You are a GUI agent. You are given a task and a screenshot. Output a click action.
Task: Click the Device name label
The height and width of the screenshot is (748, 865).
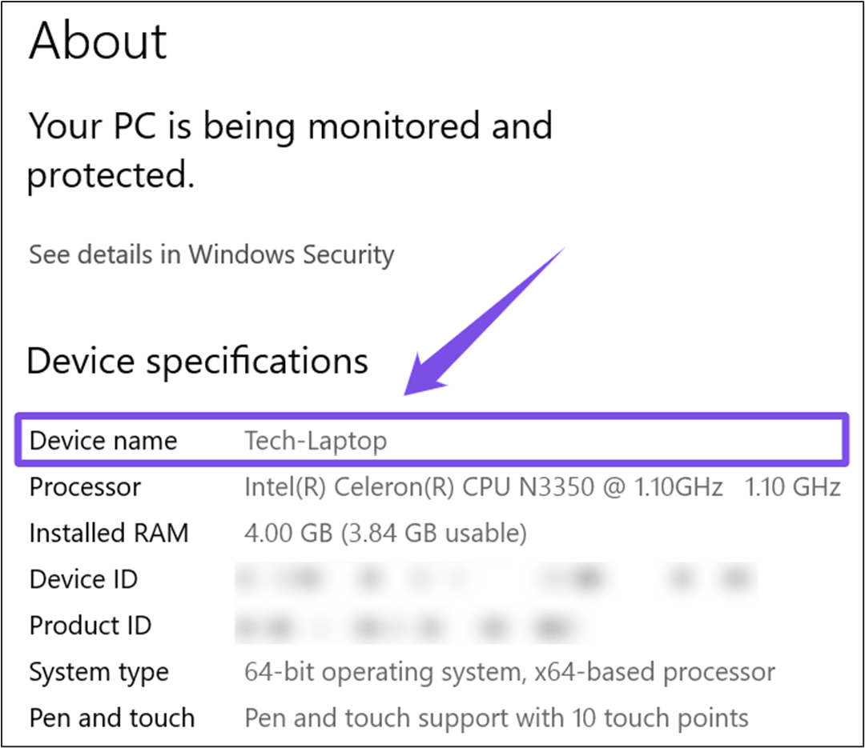(x=103, y=440)
